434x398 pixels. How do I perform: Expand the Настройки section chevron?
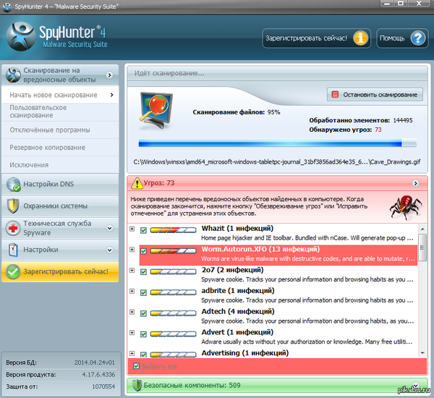(110, 250)
